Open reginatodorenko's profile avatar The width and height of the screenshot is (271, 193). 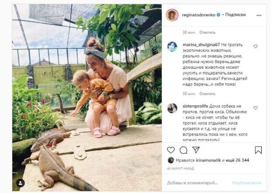tap(172, 15)
